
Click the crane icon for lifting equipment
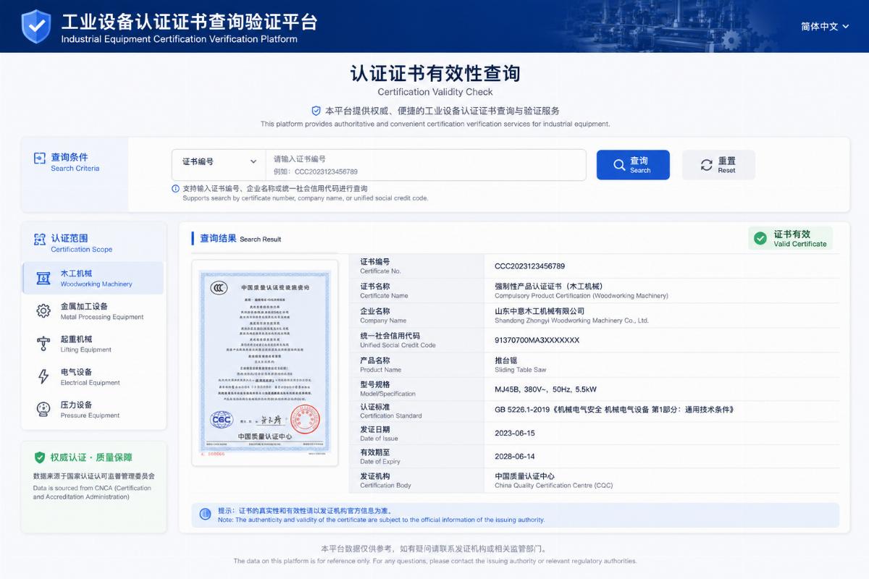pyautogui.click(x=43, y=344)
